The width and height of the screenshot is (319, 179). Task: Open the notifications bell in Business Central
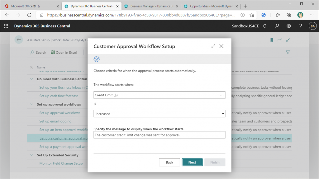[x=265, y=26]
